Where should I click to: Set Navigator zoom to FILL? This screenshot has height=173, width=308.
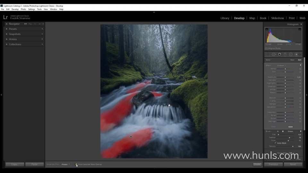30,24
